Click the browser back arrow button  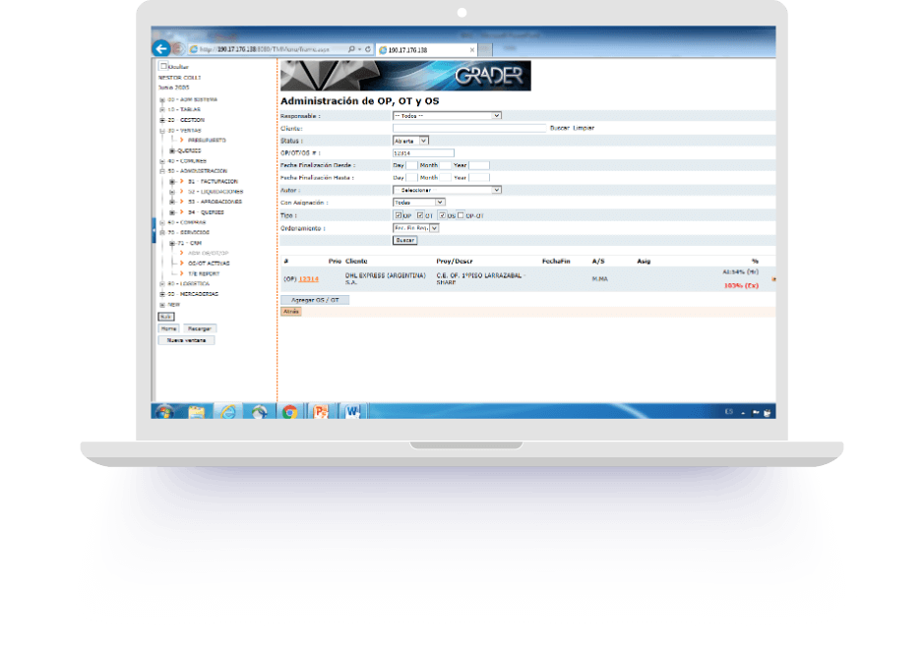[x=161, y=48]
